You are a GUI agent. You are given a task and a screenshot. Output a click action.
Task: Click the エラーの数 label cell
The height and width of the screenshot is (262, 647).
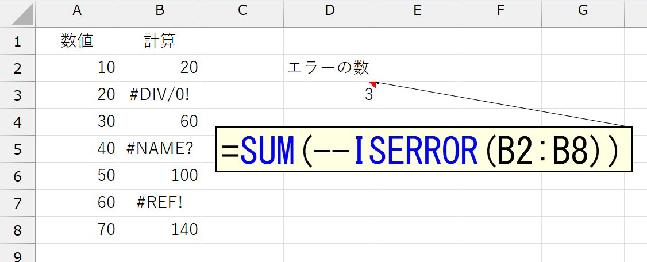click(x=330, y=68)
